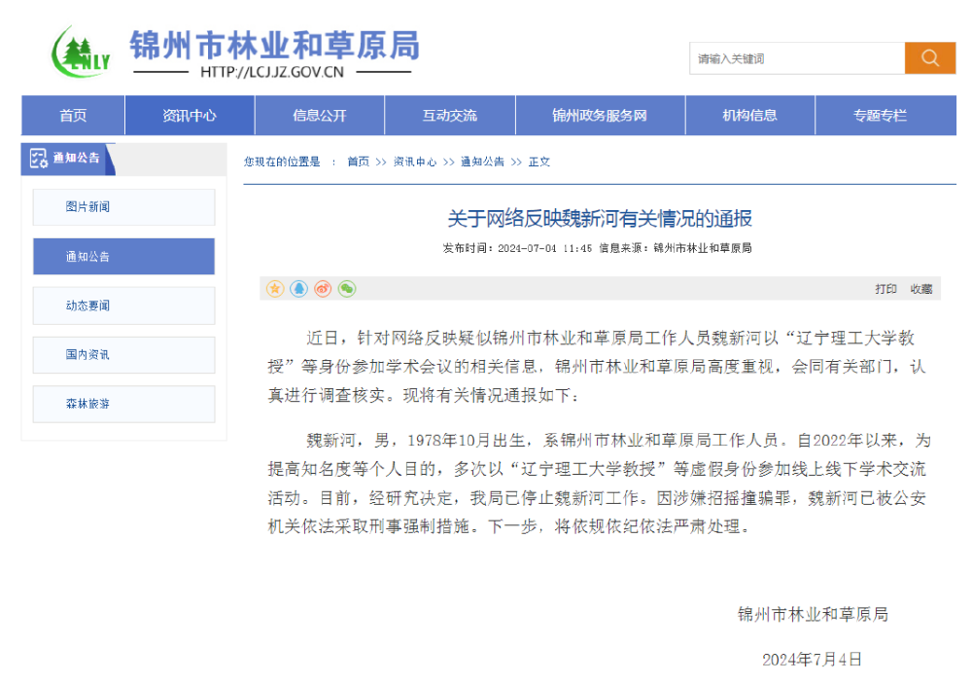
Task: Select 森林旅游 in the sidebar
Action: pos(124,404)
